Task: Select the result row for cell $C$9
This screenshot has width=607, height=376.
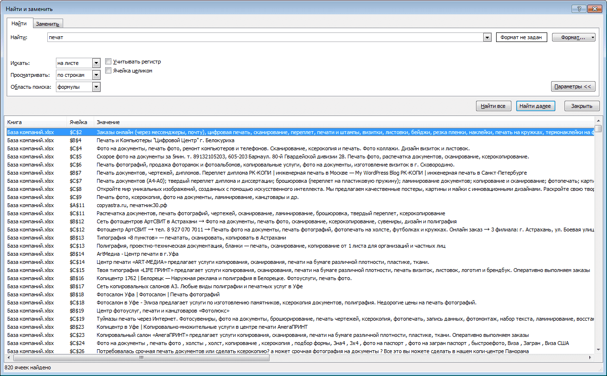Action: (x=299, y=197)
